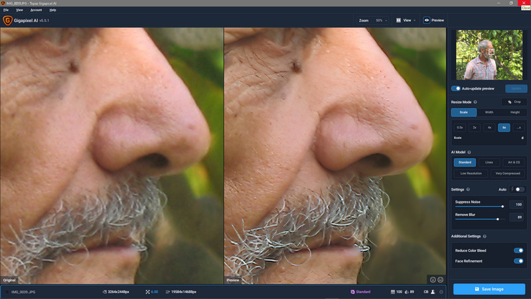Viewport: 531px width, 299px height.
Task: Toggle the Preview eye button
Action: click(433, 21)
